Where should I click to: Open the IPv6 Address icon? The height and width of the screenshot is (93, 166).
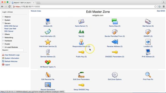[x=148, y=52]
